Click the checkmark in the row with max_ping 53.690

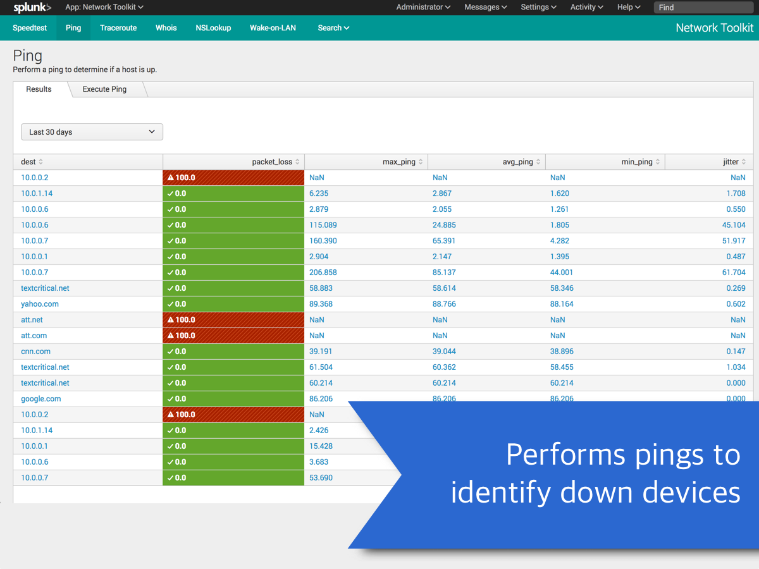(171, 478)
